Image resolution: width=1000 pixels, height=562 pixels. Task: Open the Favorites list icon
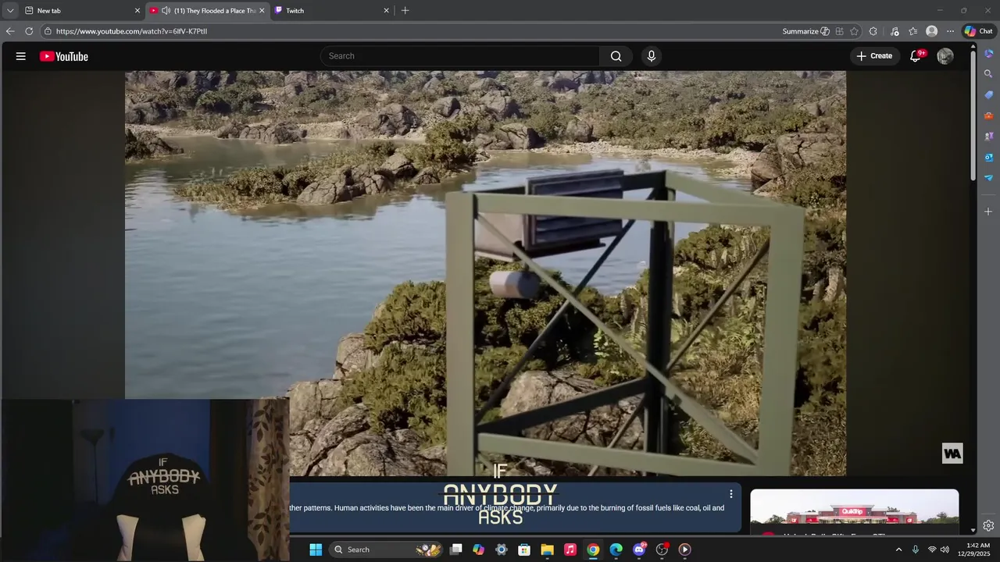point(912,31)
